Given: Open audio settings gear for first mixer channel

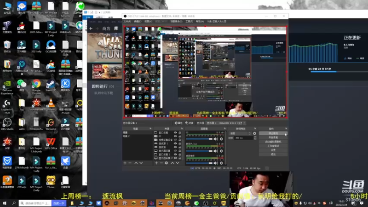Looking at the screenshot, I should pyautogui.click(x=221, y=139).
